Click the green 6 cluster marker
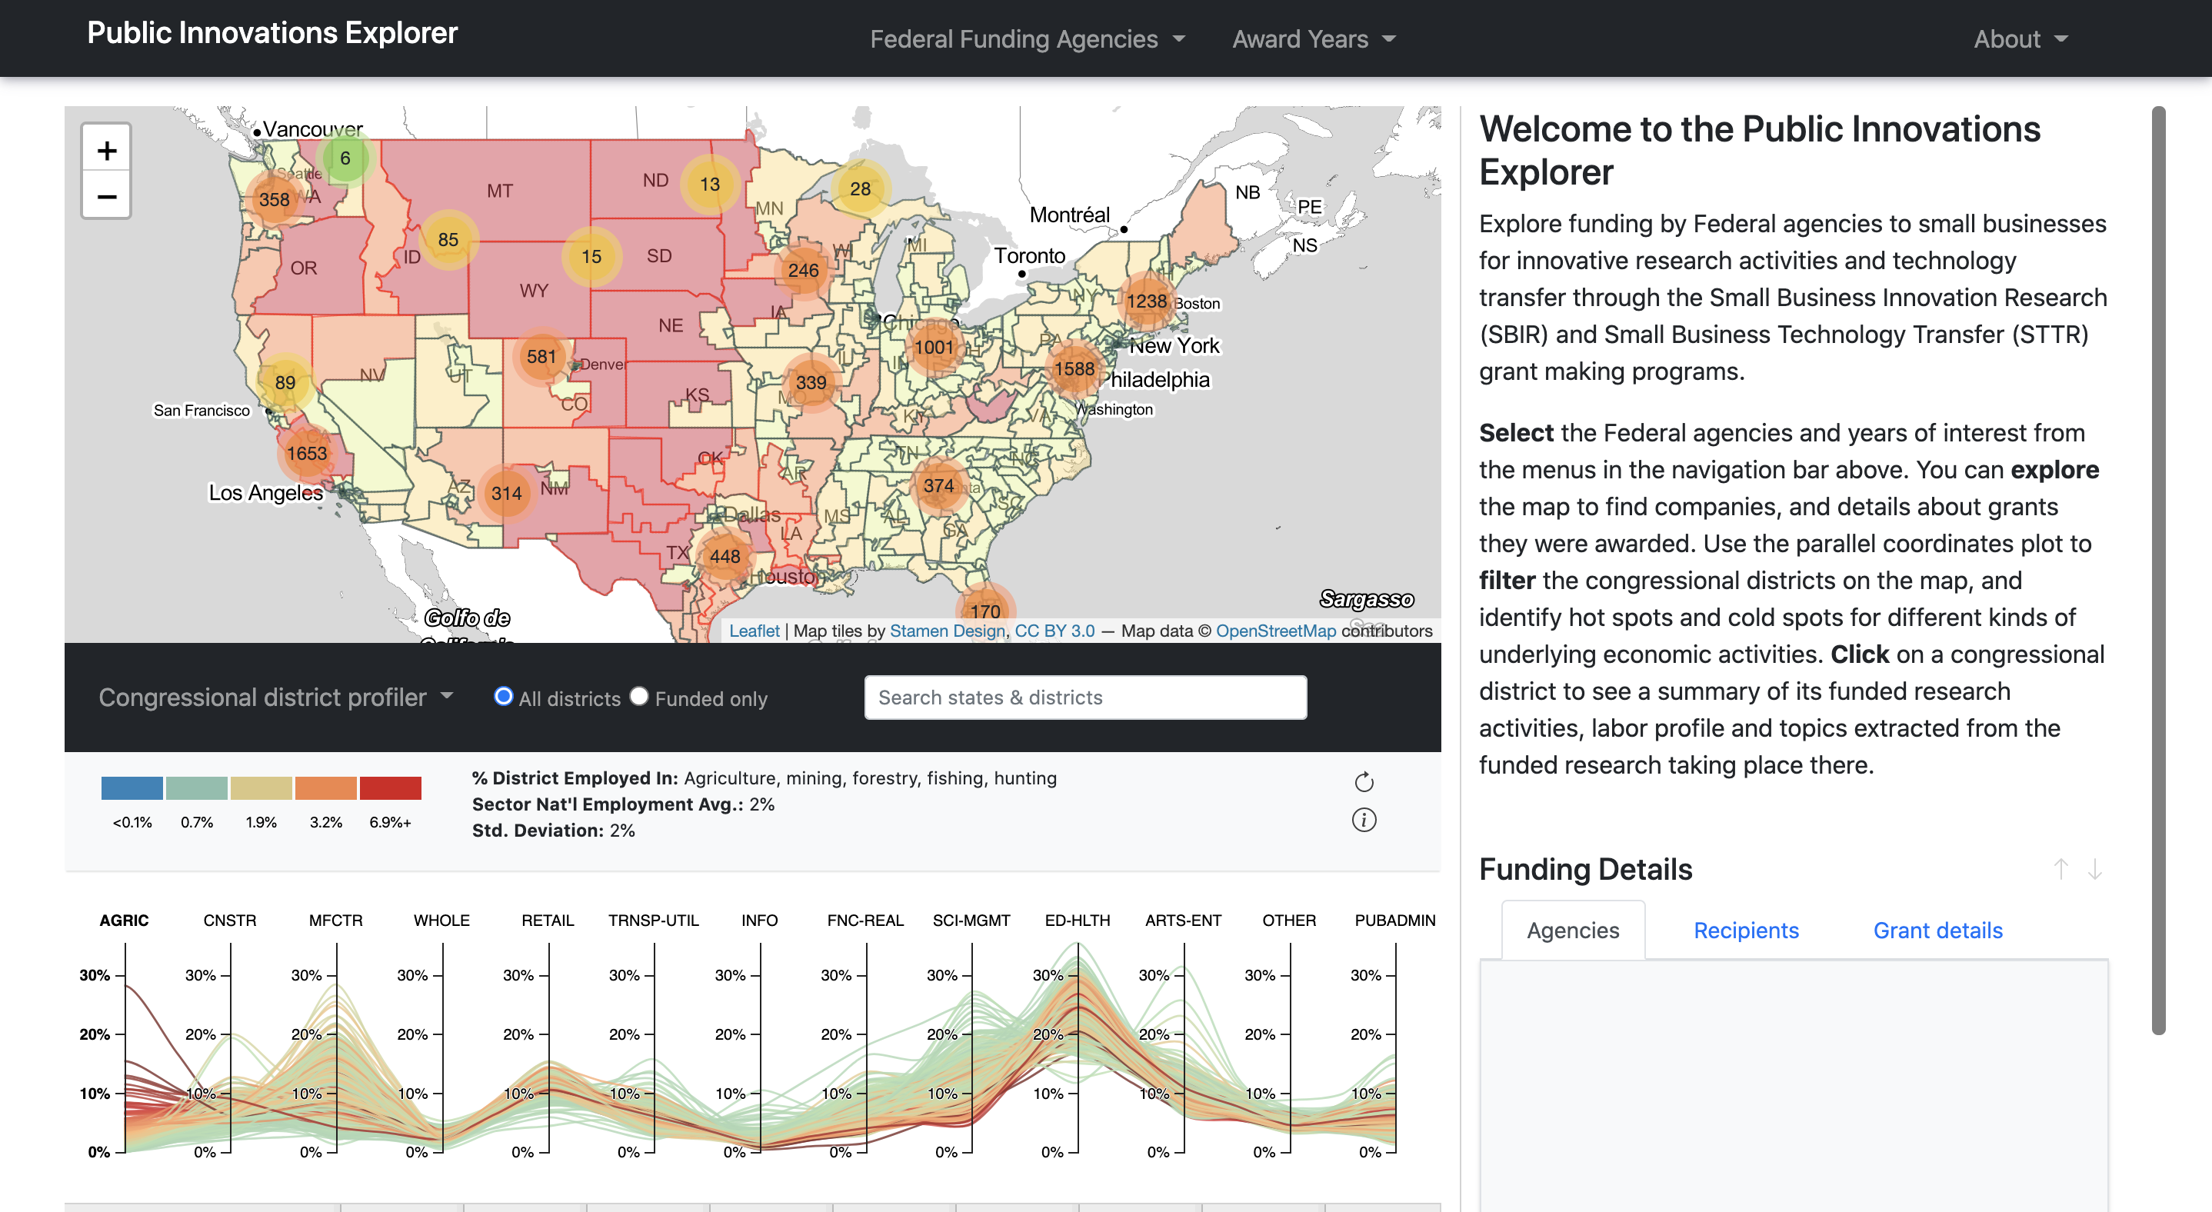 pyautogui.click(x=345, y=158)
